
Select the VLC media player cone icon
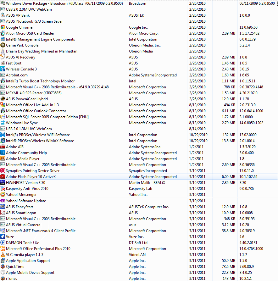click(3, 254)
